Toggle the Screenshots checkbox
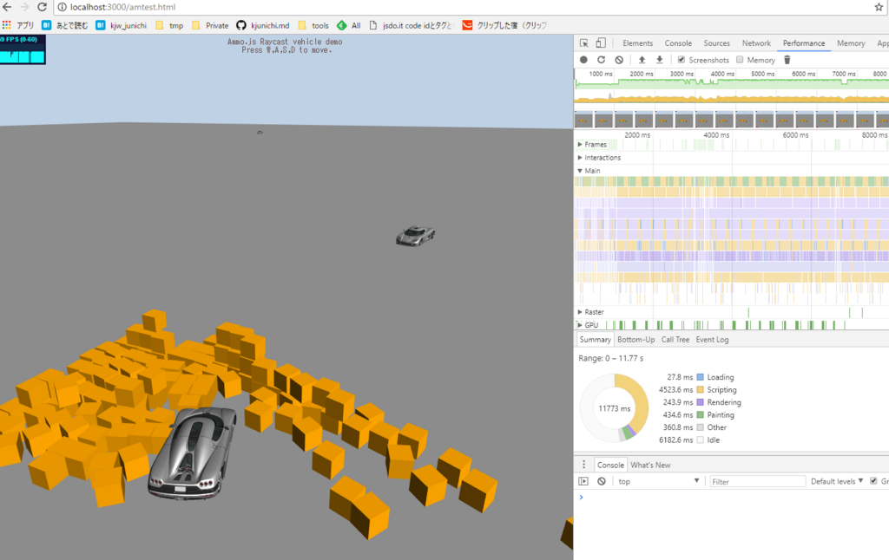 [682, 60]
